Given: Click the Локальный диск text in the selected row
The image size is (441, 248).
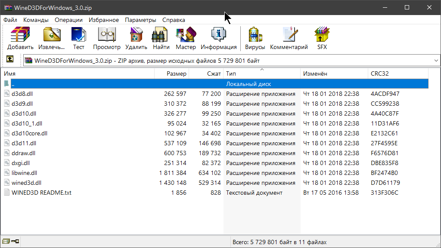Looking at the screenshot, I should pos(248,84).
